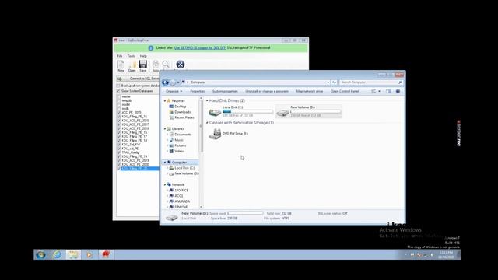This screenshot has width=498, height=280.
Task: Click the navigation pane scrollbar down arrow
Action: click(201, 207)
